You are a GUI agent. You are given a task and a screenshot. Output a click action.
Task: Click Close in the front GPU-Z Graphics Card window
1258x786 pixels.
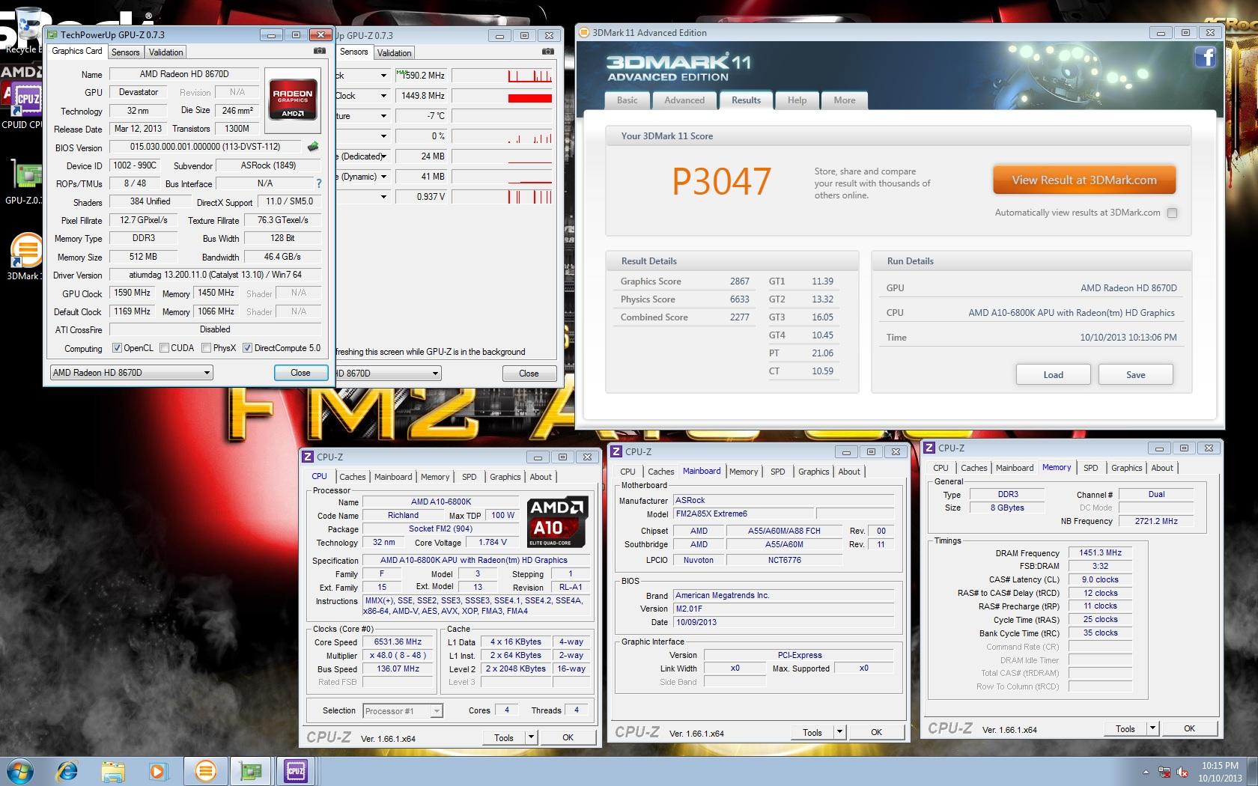click(300, 373)
